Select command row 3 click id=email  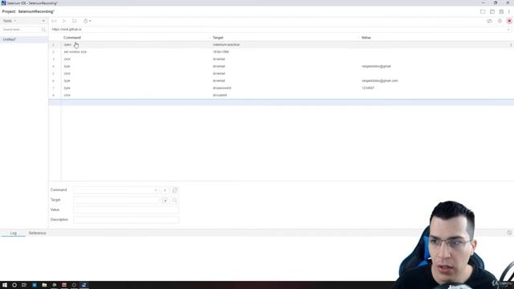(x=281, y=59)
